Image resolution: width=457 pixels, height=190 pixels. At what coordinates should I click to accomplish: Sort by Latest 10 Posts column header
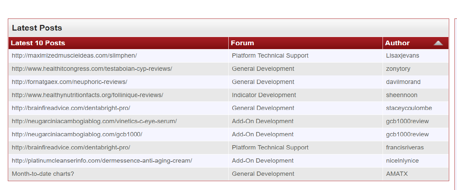tap(38, 43)
